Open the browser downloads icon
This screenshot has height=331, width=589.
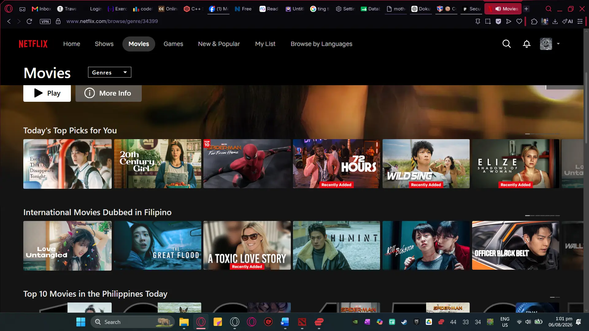[x=555, y=21]
